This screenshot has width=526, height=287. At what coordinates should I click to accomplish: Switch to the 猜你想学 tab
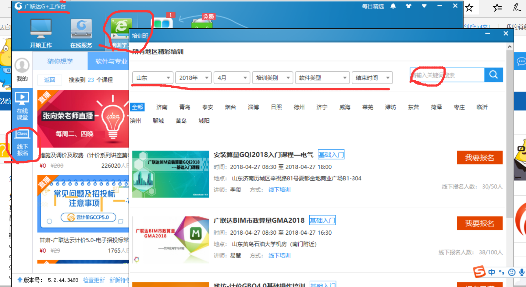tap(60, 61)
